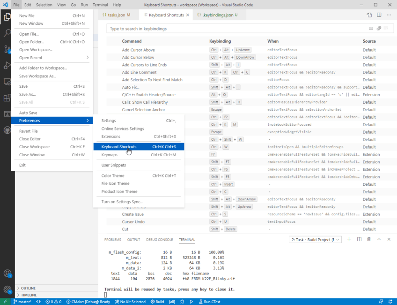Open the Search view in activity bar

(7, 33)
